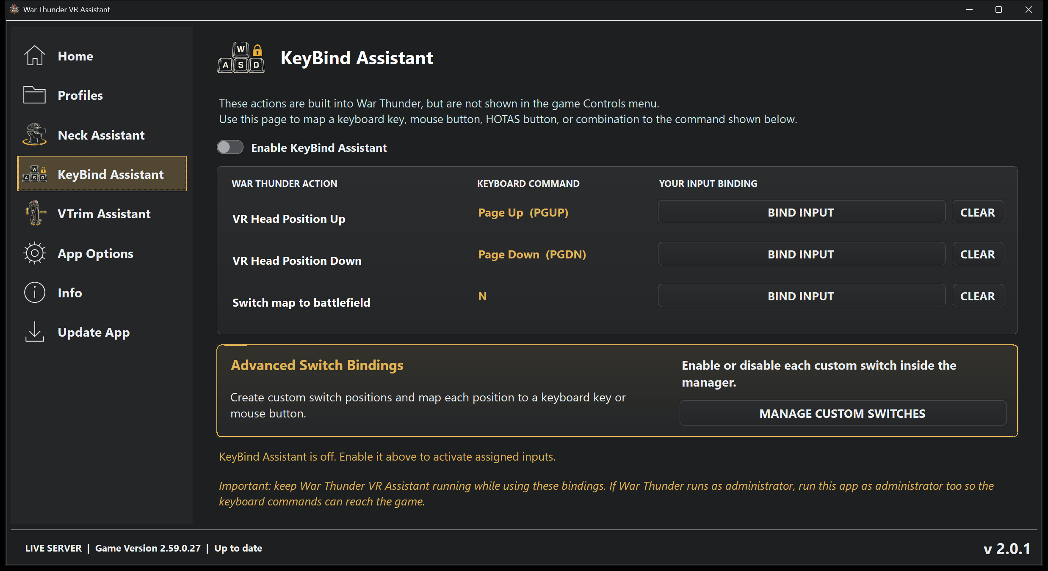
Task: Click the Home house icon
Action: pyautogui.click(x=34, y=55)
